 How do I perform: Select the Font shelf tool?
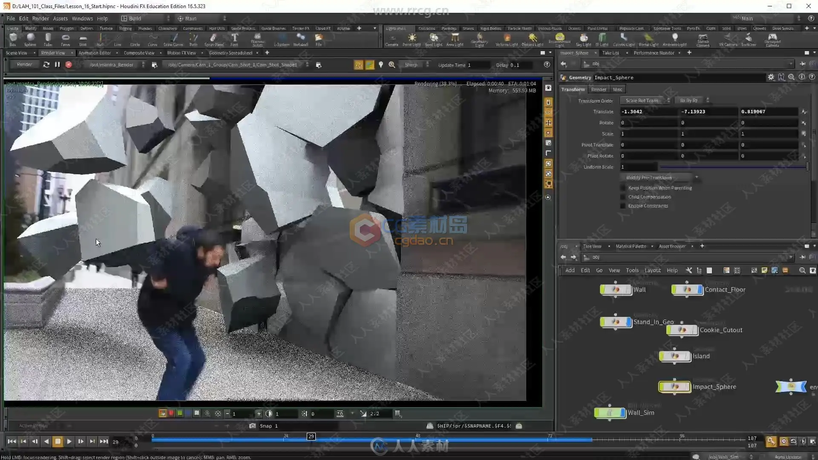pyautogui.click(x=234, y=39)
